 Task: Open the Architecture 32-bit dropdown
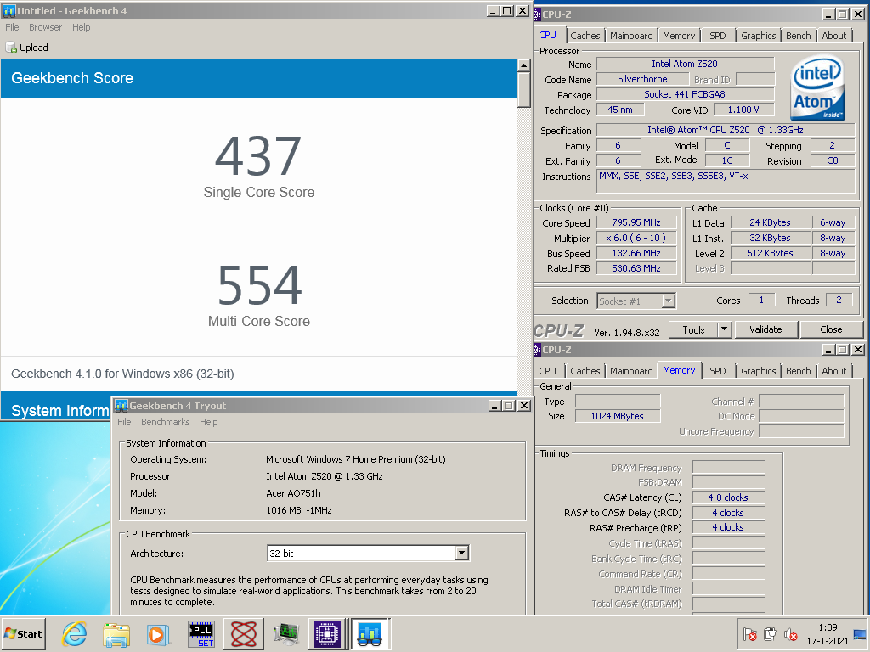point(461,553)
